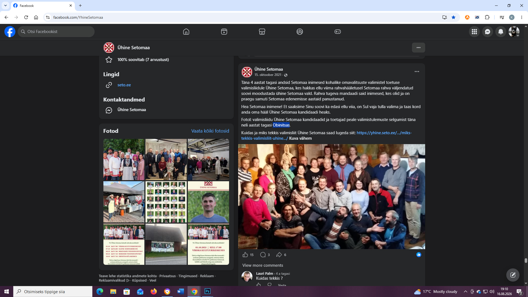This screenshot has width=528, height=297.
Task: Open Chrome three-dot menu
Action: click(x=522, y=17)
